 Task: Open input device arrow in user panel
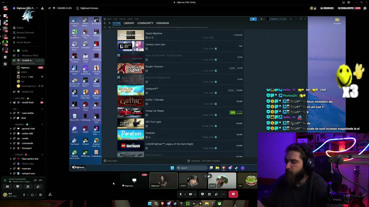[28, 195]
